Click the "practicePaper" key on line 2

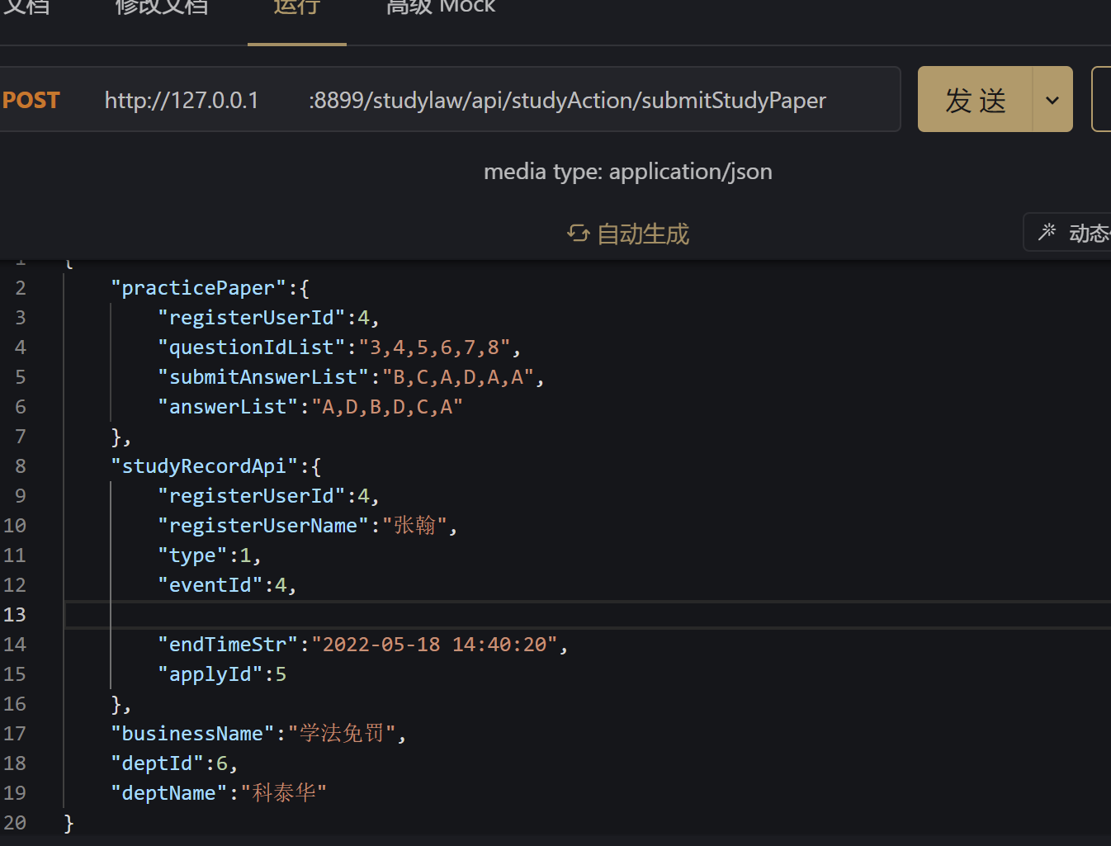coord(198,288)
